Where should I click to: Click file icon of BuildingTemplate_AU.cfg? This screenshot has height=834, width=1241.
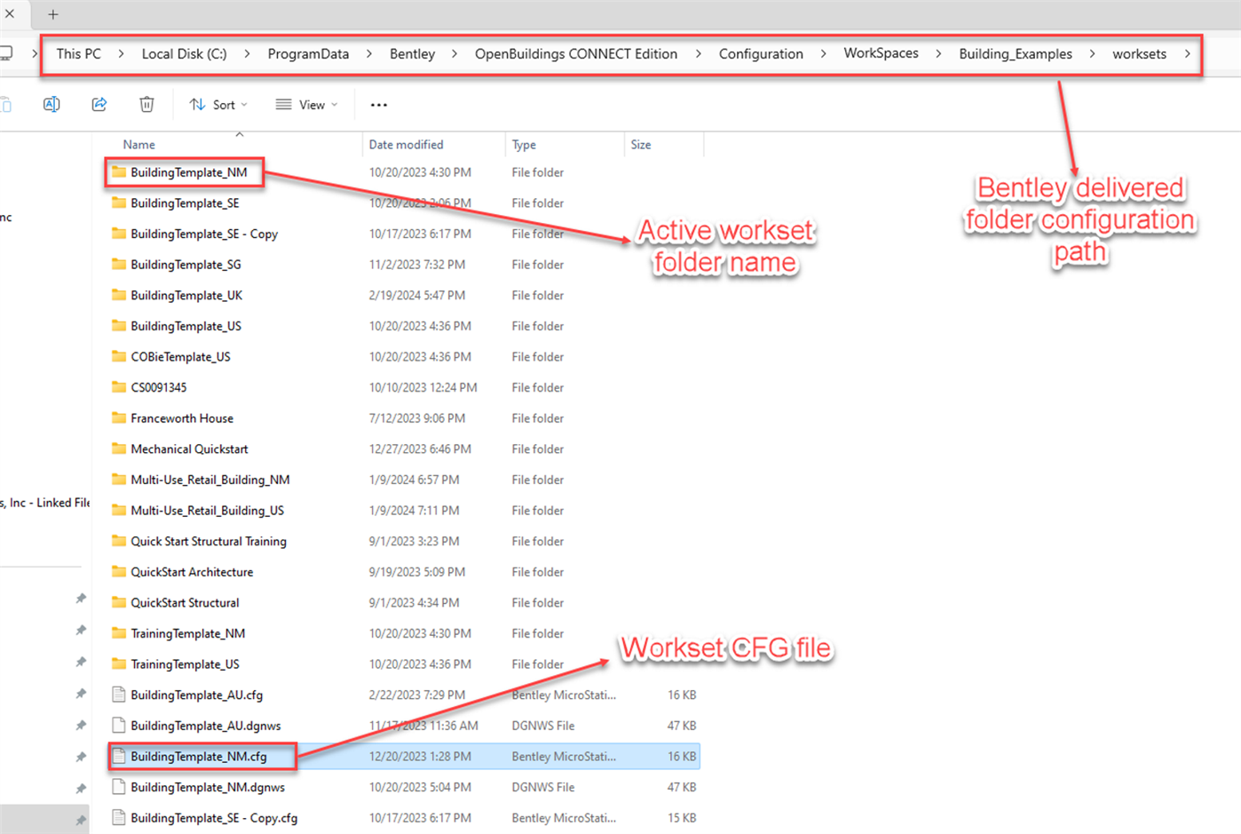tap(119, 695)
